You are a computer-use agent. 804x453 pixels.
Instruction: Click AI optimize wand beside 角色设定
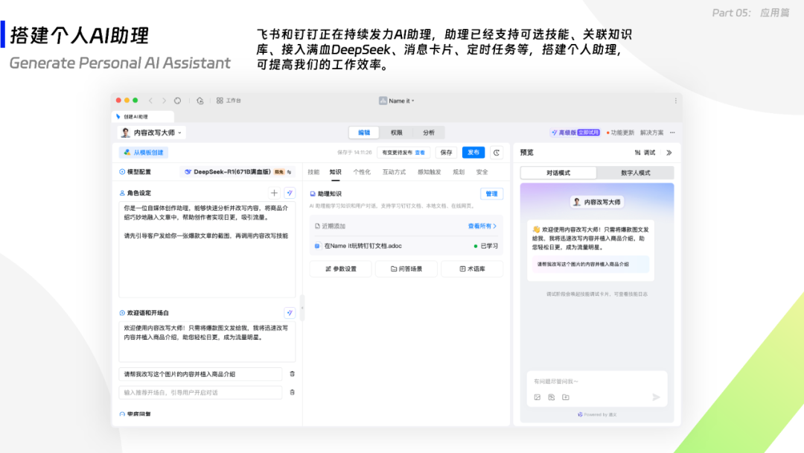(290, 193)
